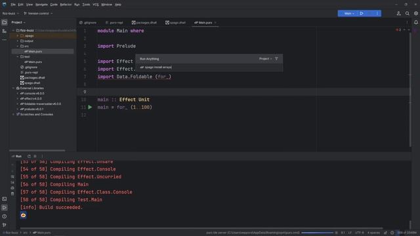Click the clear output trash icon
The height and width of the screenshot is (236, 420).
pos(12,194)
